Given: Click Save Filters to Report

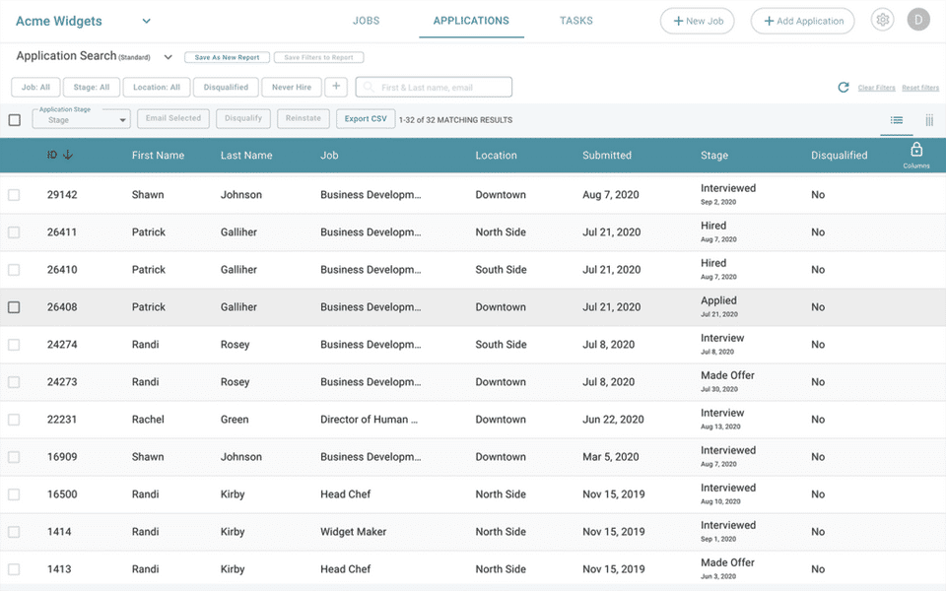Looking at the screenshot, I should pos(318,57).
